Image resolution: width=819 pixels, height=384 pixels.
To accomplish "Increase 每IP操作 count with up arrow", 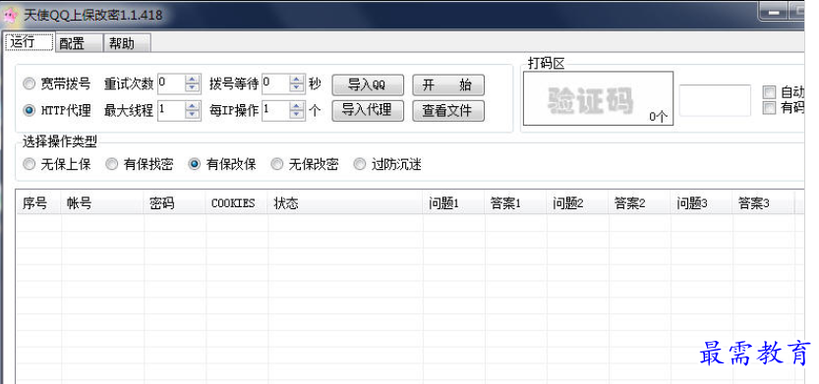I will (x=297, y=106).
